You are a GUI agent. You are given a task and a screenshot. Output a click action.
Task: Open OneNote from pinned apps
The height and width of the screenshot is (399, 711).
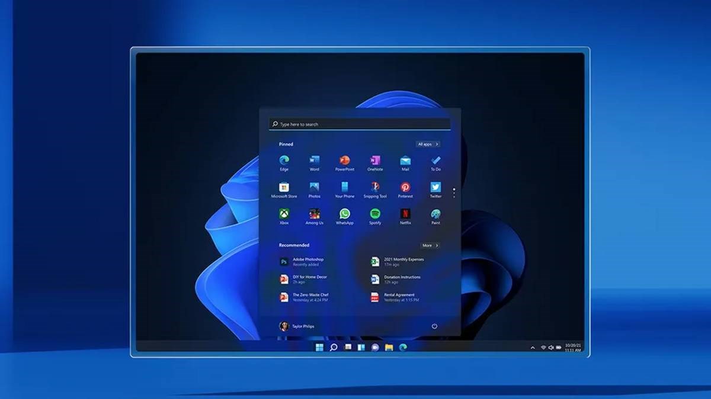click(375, 163)
